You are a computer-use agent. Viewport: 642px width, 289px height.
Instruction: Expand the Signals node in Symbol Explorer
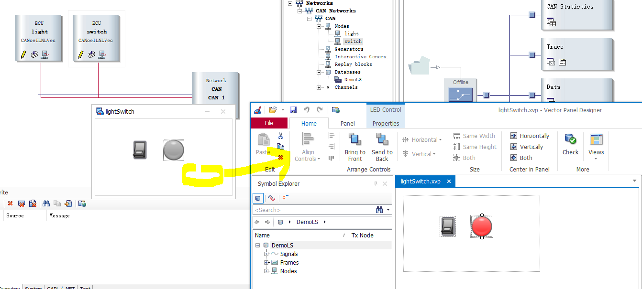coord(266,254)
